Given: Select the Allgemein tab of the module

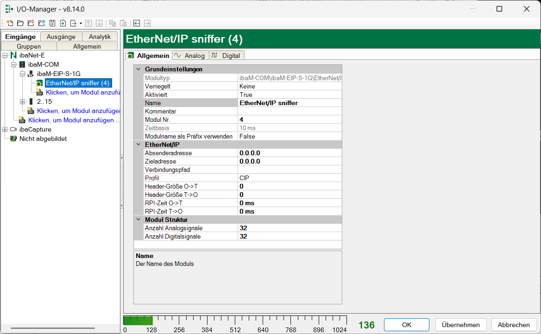Looking at the screenshot, I should (x=149, y=56).
